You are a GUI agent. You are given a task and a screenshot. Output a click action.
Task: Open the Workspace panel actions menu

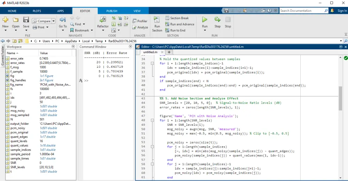pyautogui.click(x=73, y=47)
